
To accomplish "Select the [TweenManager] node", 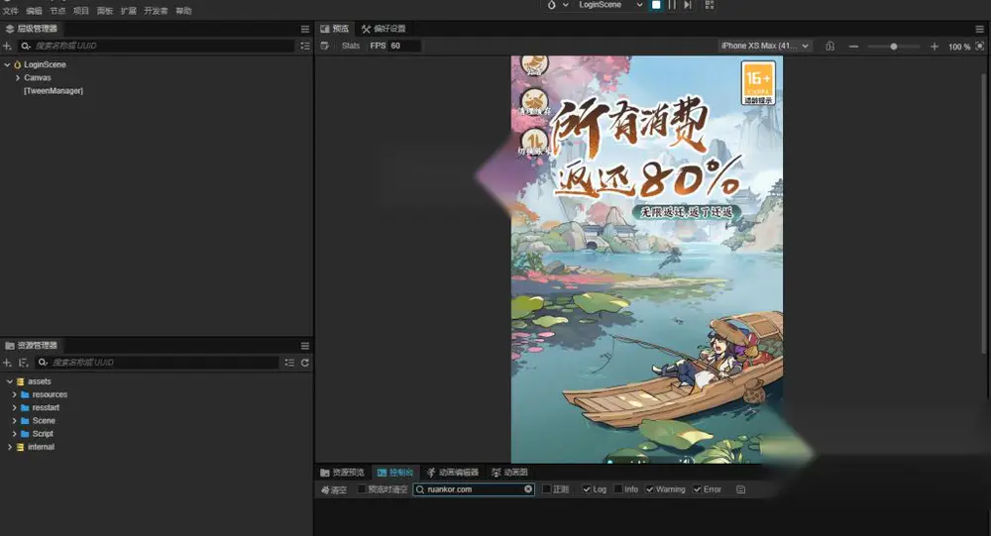I will pyautogui.click(x=54, y=91).
